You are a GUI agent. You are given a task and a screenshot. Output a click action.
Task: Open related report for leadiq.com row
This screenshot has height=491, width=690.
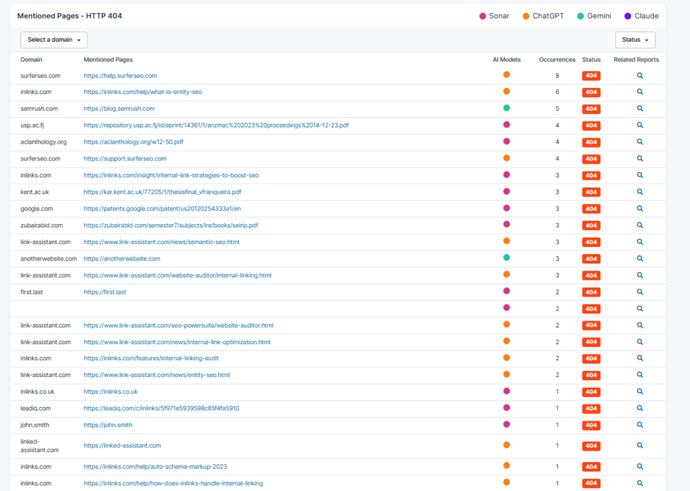640,408
